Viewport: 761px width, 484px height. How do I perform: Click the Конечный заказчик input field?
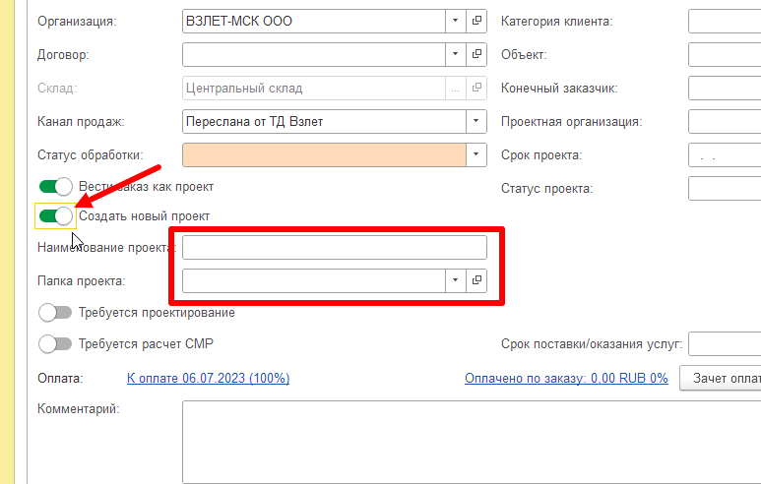coord(725,88)
